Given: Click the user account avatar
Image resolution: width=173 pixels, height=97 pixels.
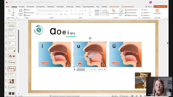Looking at the screenshot, I should (x=151, y=2).
